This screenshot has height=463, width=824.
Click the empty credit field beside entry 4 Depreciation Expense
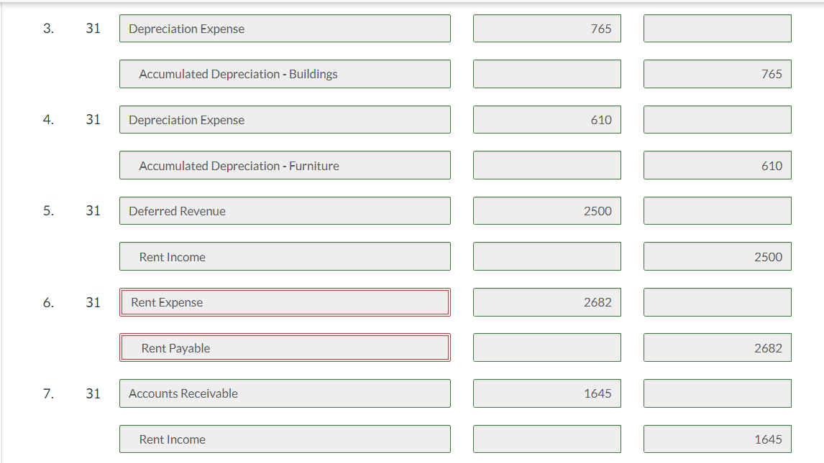(718, 120)
